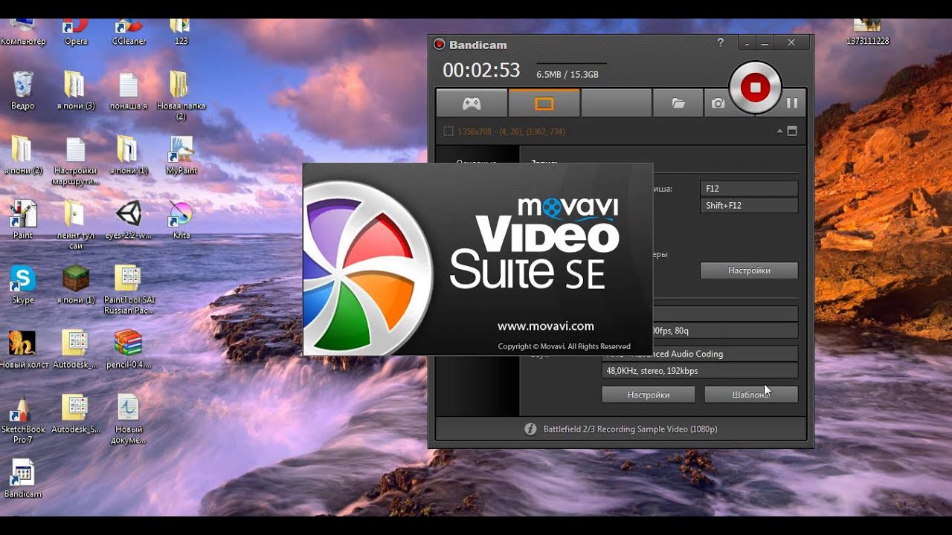
Task: Open the Новая папка (2) folder
Action: click(181, 95)
